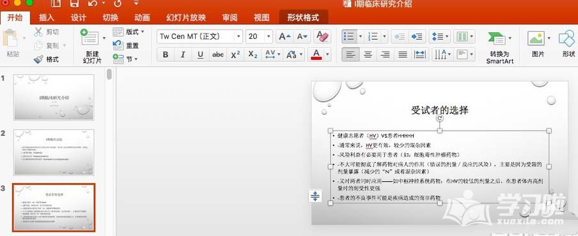Apply subscript formatting
The image size is (578, 236).
253,55
